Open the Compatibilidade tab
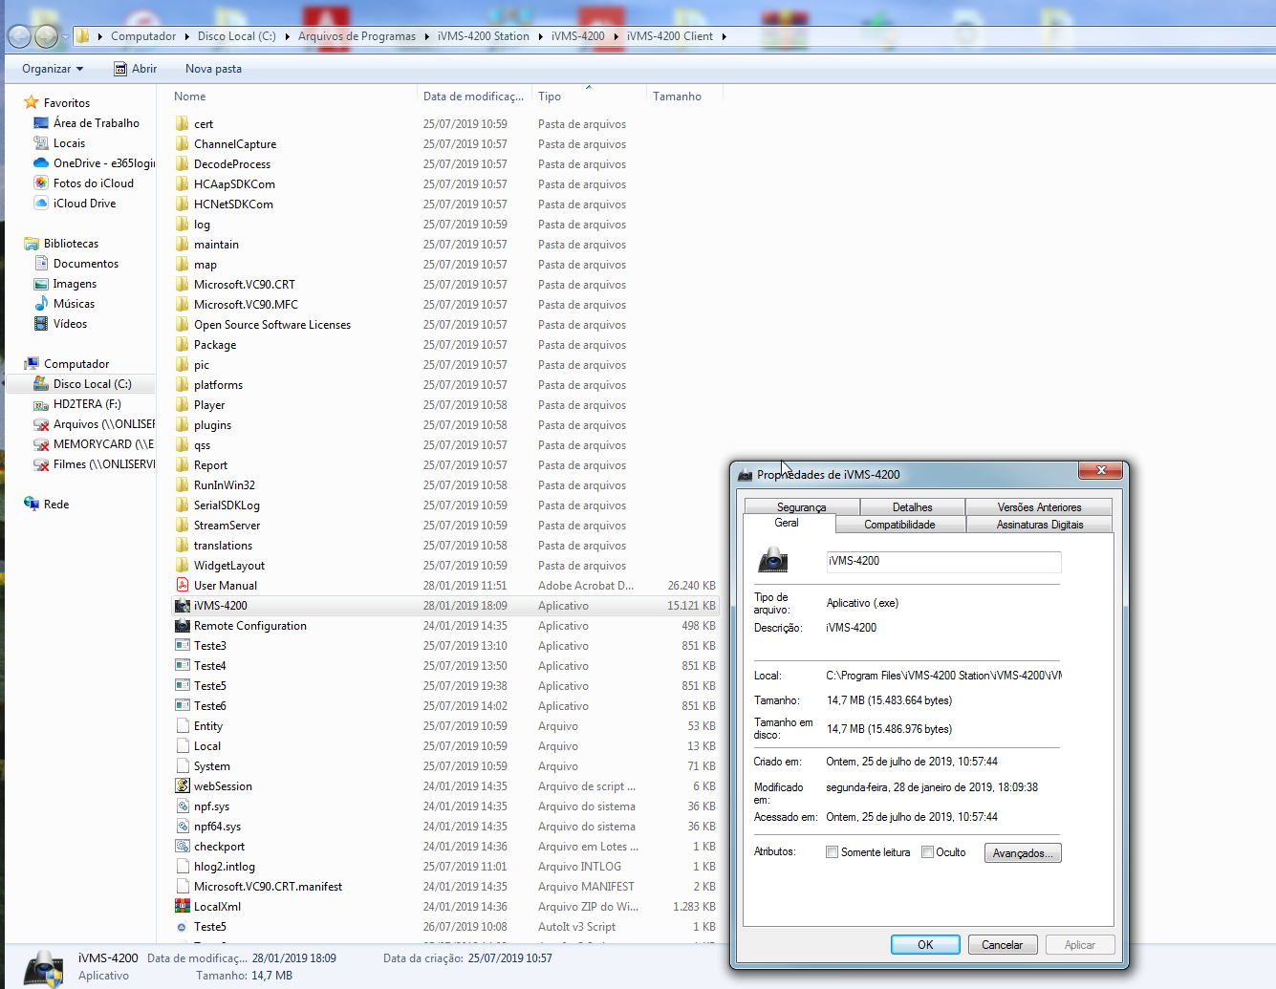The width and height of the screenshot is (1276, 989). (x=900, y=525)
